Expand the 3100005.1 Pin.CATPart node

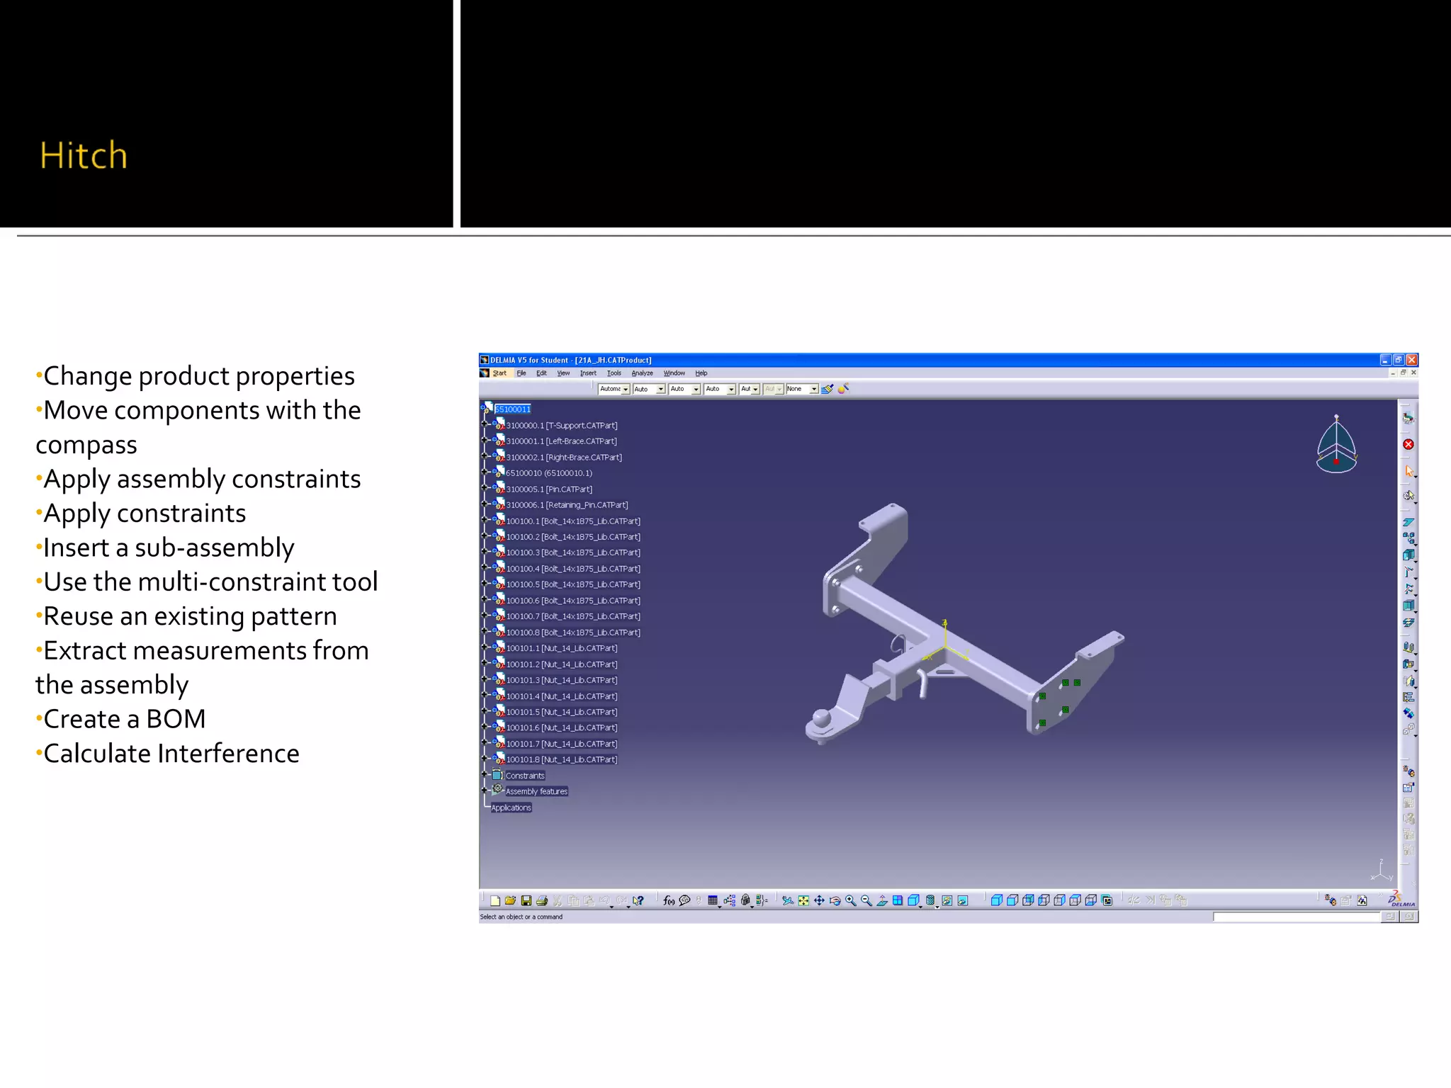click(x=485, y=488)
